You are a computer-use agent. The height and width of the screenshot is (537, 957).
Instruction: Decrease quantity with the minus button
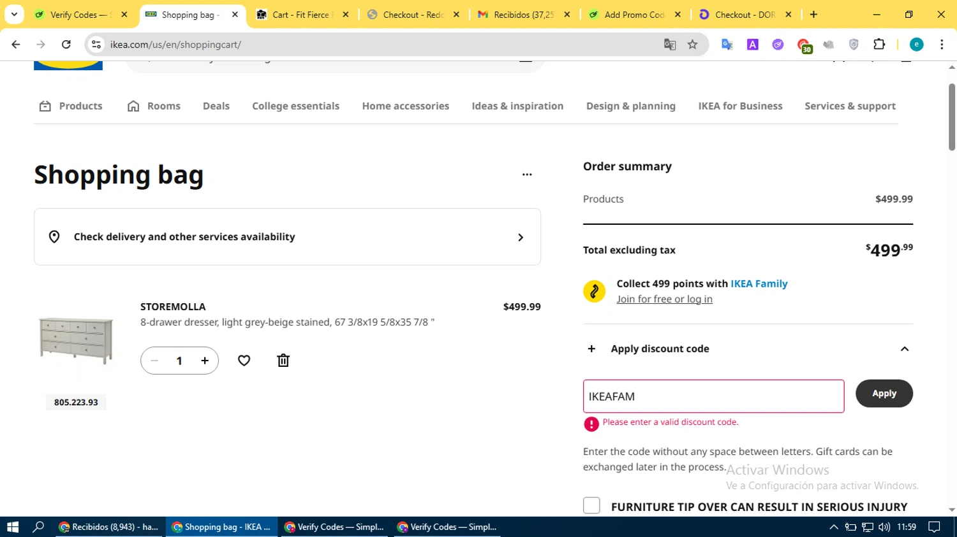pyautogui.click(x=154, y=361)
